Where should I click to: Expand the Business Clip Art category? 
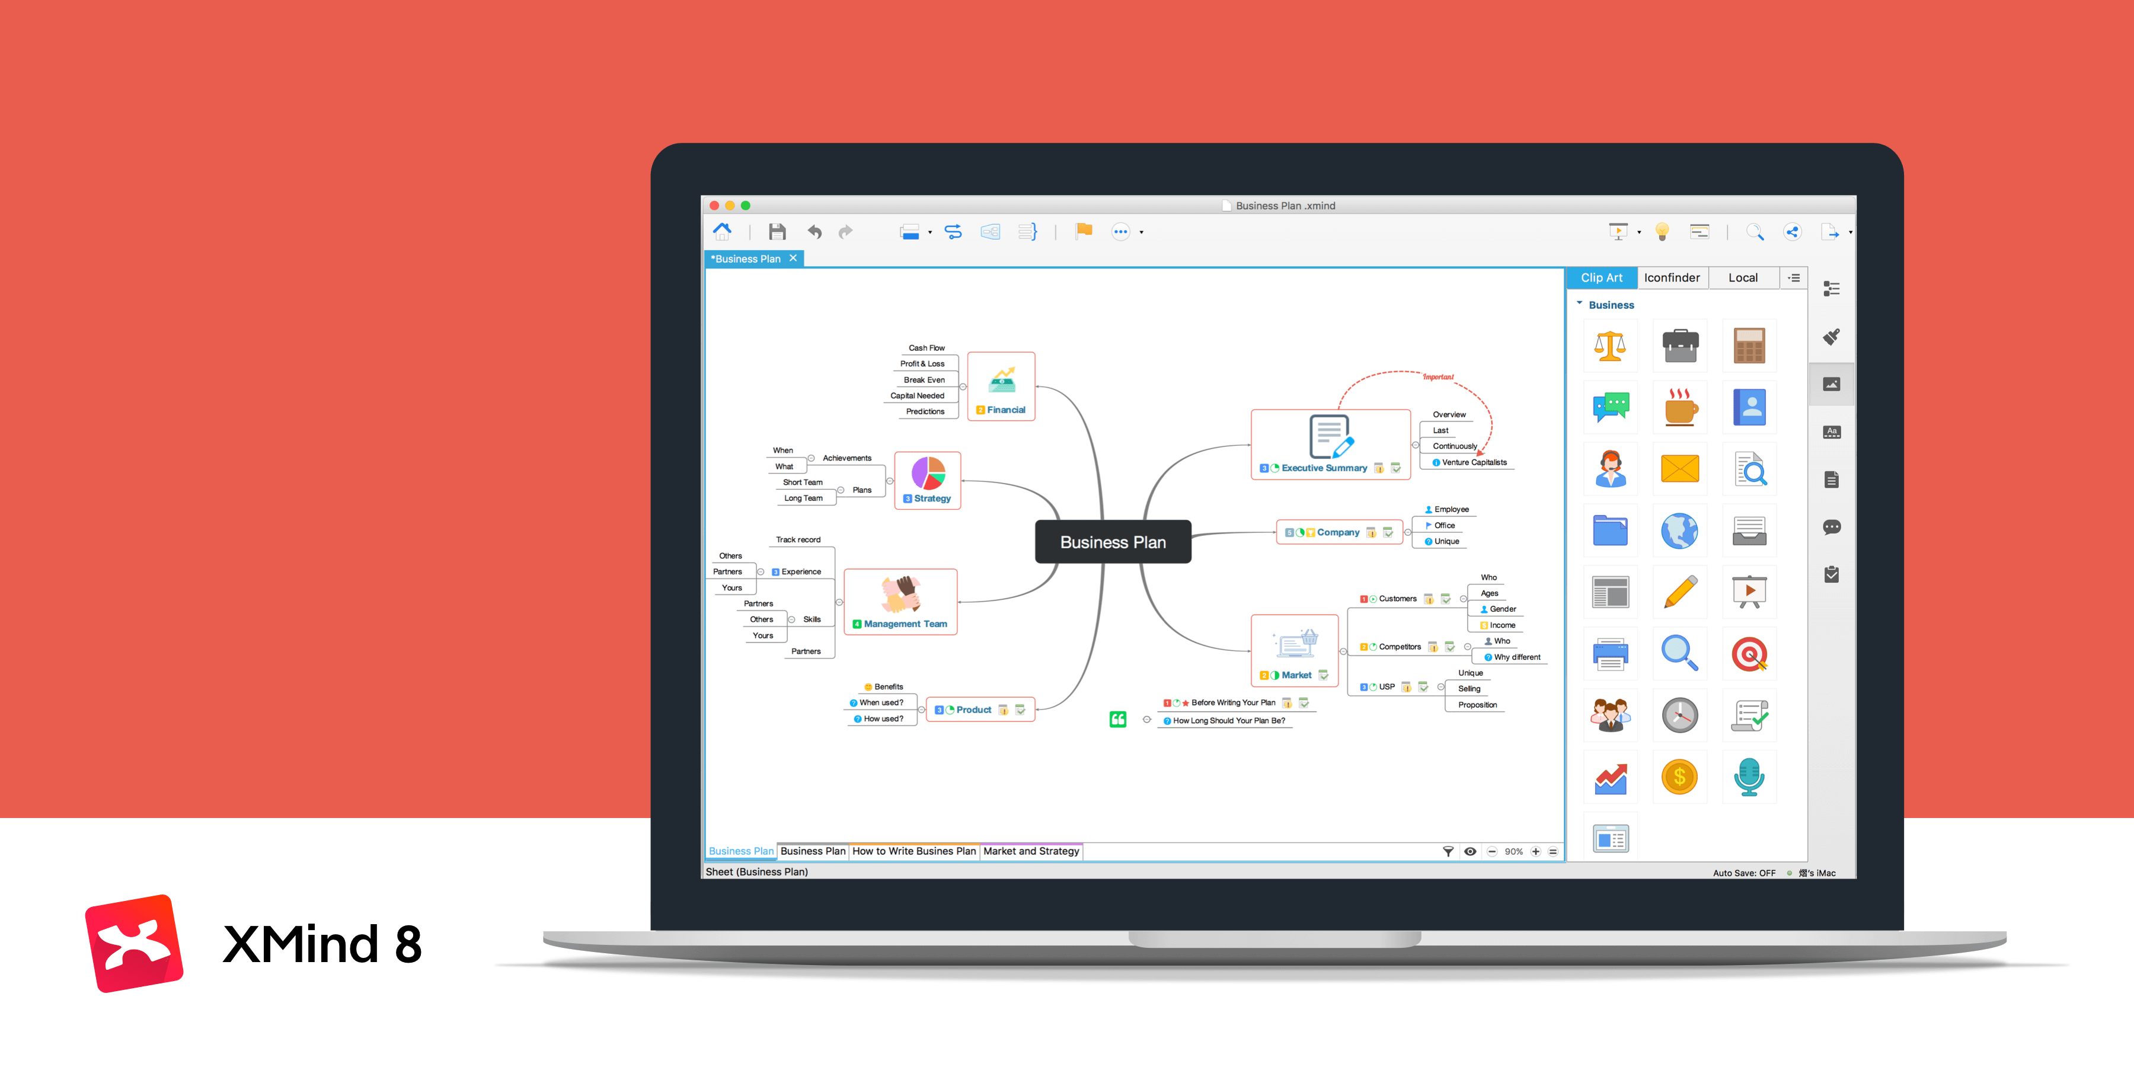click(1584, 302)
